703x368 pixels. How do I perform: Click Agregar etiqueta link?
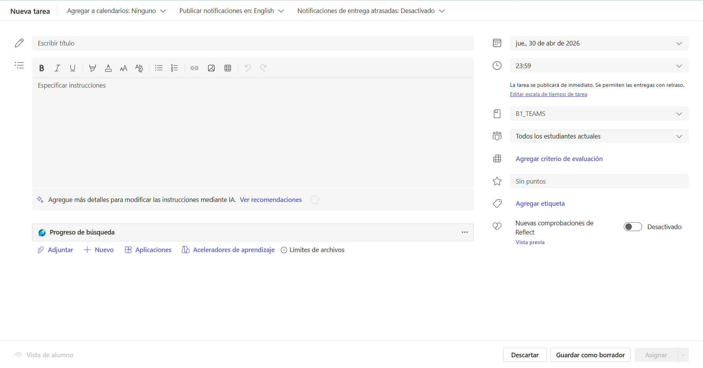coord(540,204)
